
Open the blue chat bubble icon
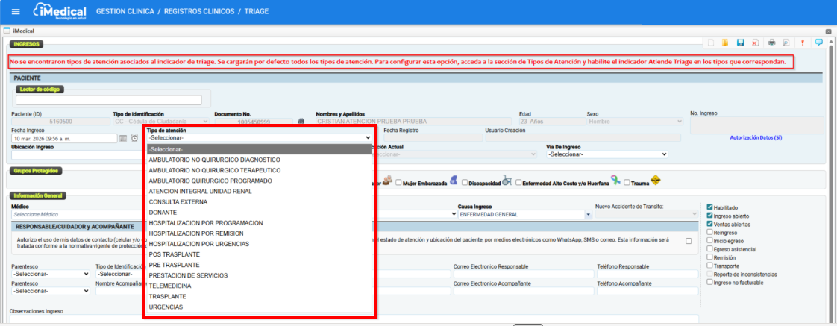(818, 43)
